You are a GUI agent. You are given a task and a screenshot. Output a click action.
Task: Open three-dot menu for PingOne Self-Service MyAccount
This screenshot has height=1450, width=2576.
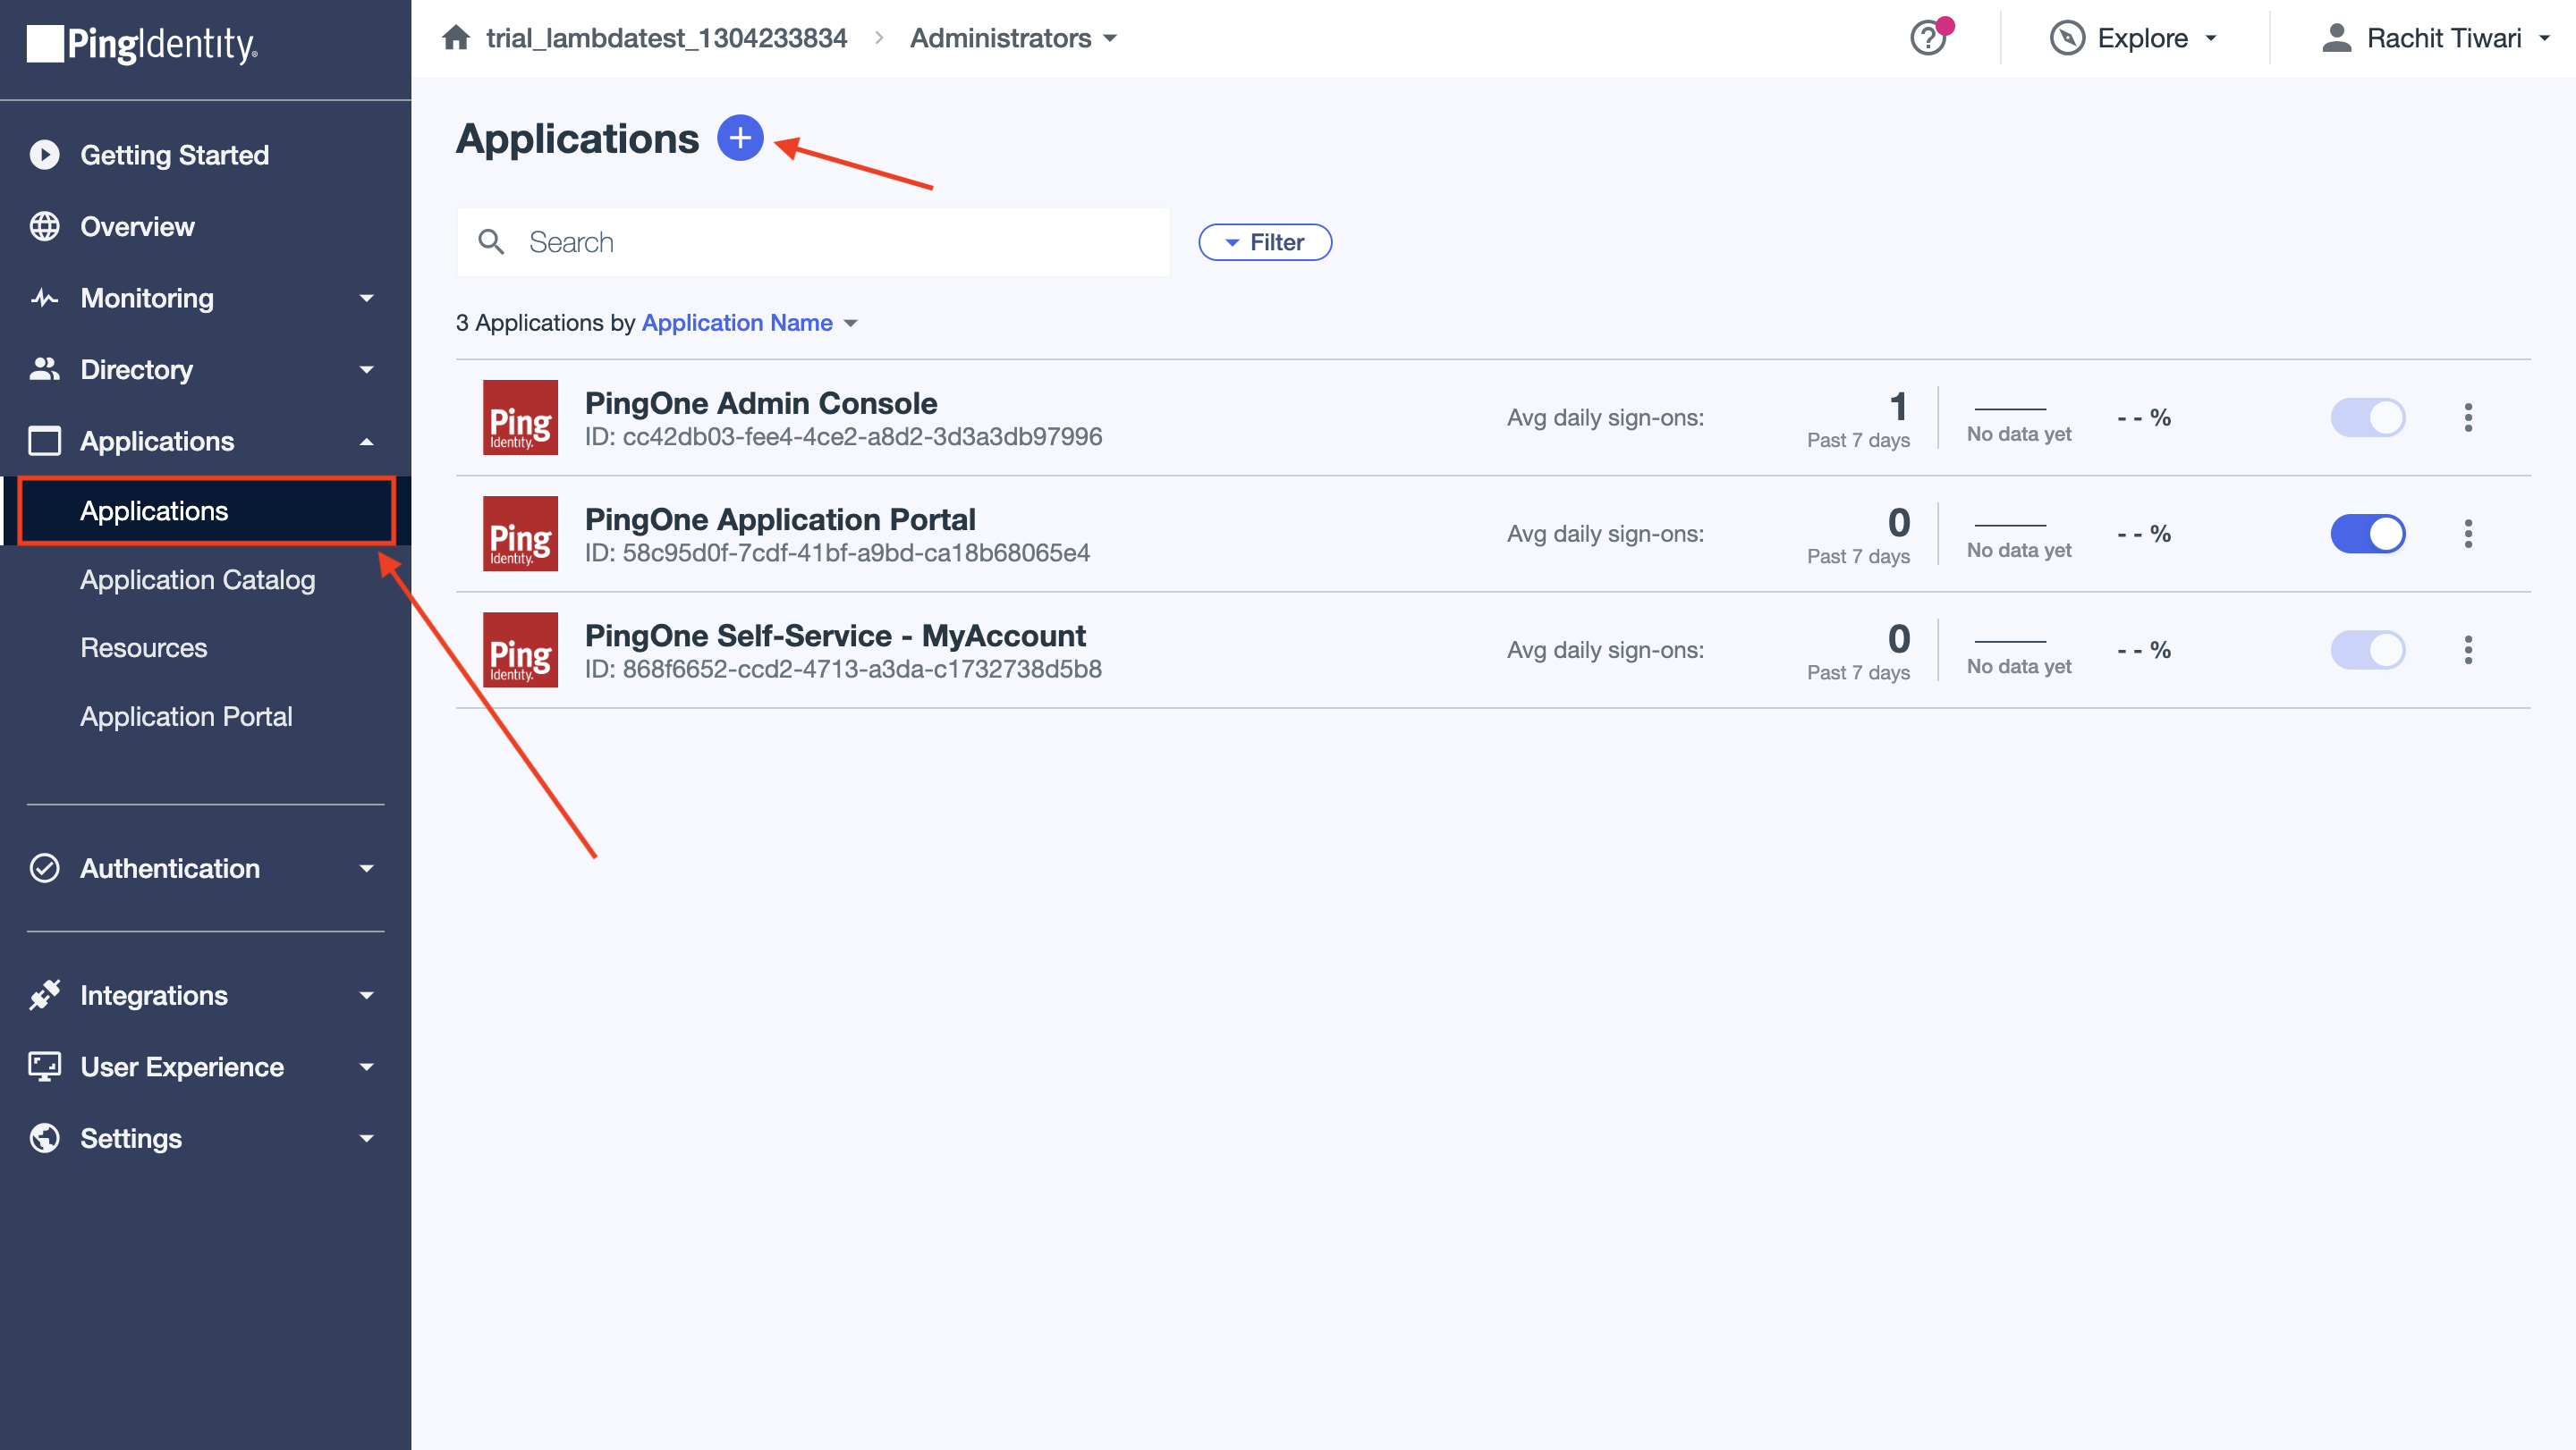[x=2467, y=650]
